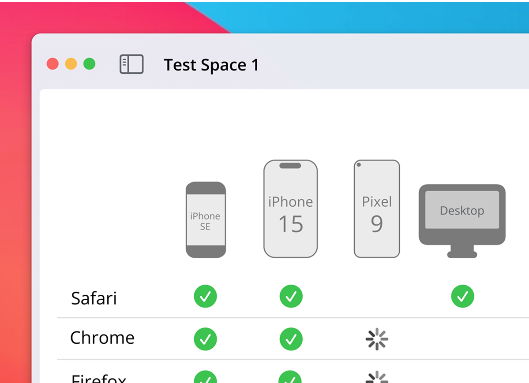The image size is (529, 383).
Task: Click Firefox loading spinner under Pixel 9
Action: click(x=377, y=379)
